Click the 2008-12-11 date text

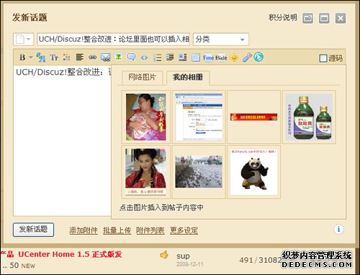coord(189,264)
